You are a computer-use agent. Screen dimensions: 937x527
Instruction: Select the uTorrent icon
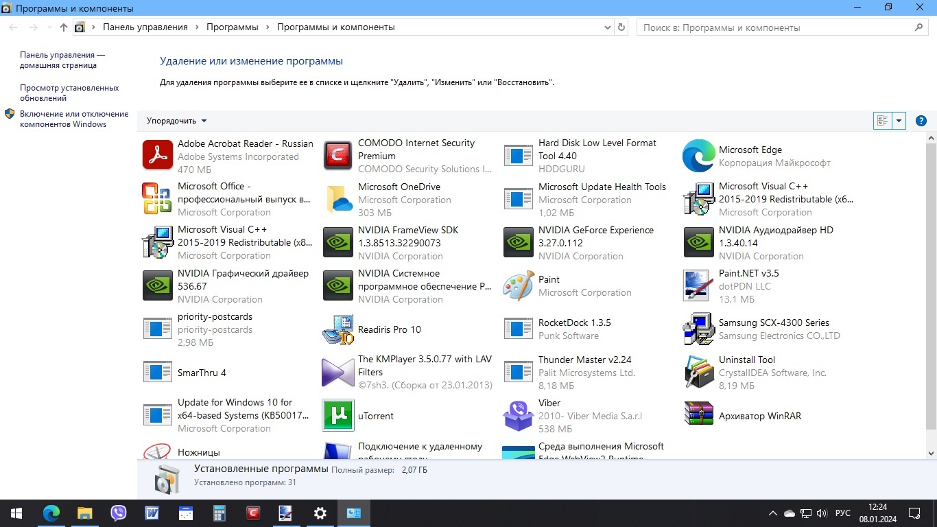[x=338, y=416]
